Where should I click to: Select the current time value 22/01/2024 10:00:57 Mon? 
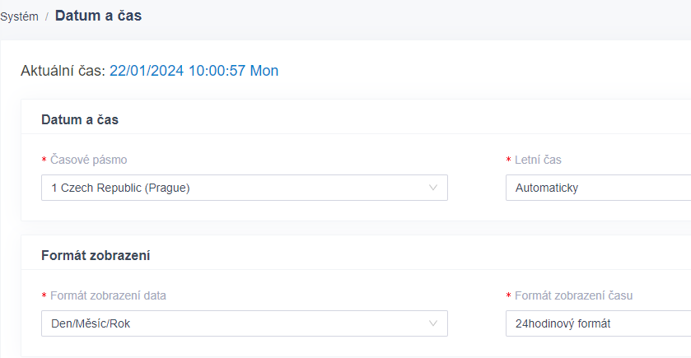point(194,71)
